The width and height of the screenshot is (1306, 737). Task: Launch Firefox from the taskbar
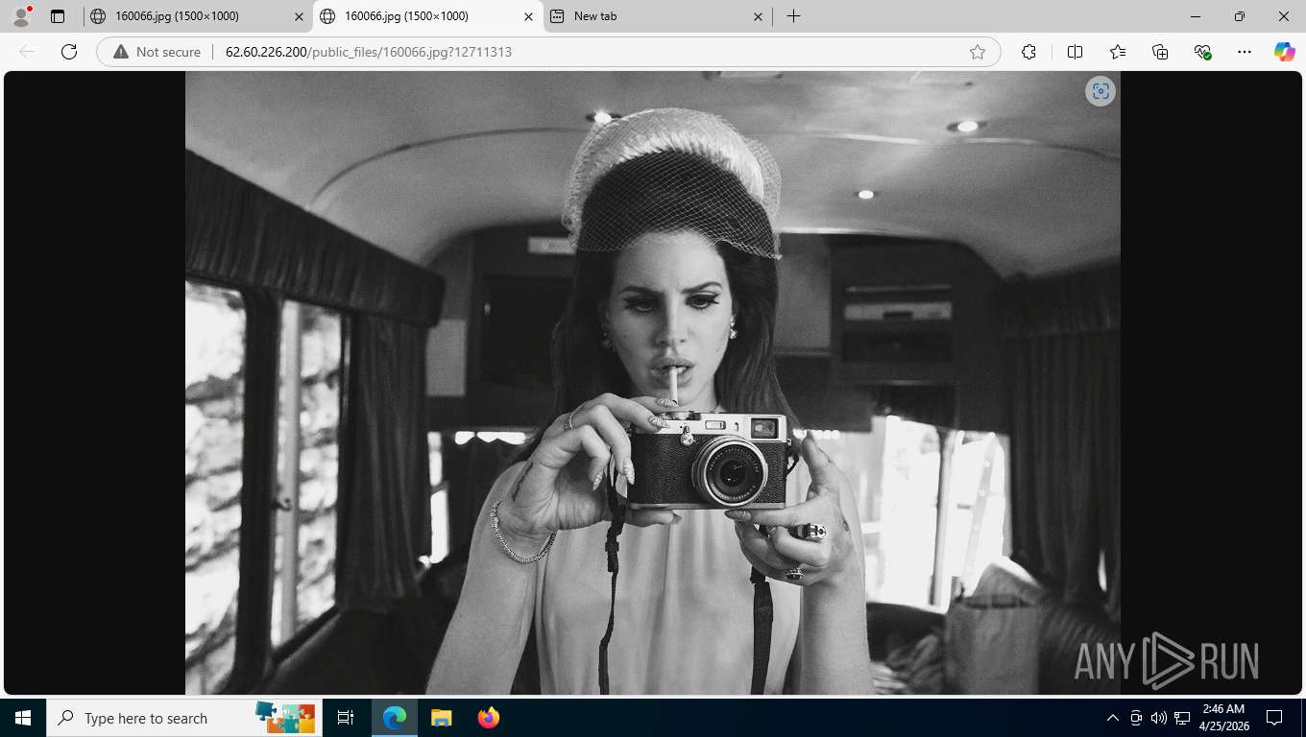[489, 718]
